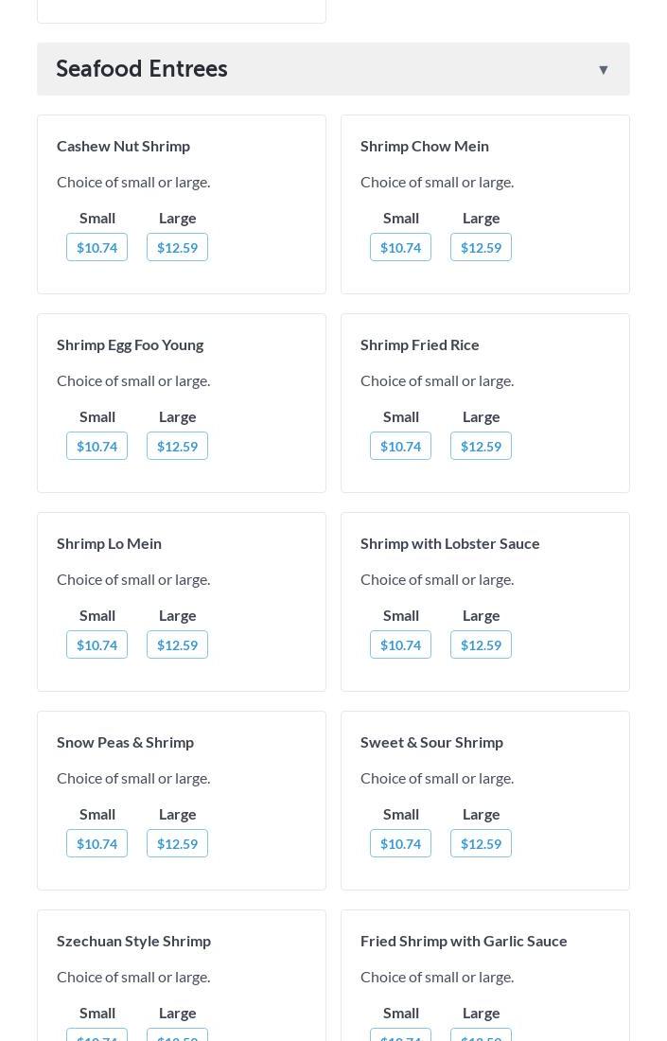Viewport: 667px width, 1041px height.
Task: Choose small Shrimp Chow Mein price
Action: 400,247
